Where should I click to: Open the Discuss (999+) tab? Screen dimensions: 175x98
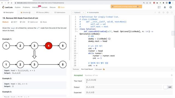click(x=43, y=13)
